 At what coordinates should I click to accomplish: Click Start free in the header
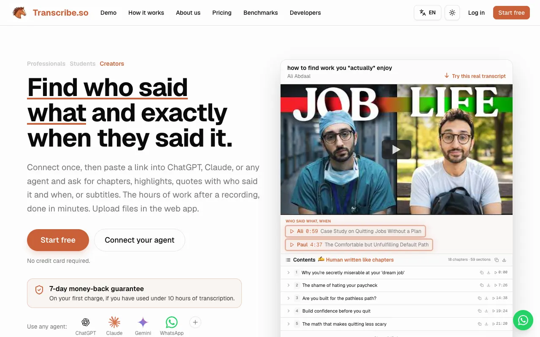coord(511,13)
